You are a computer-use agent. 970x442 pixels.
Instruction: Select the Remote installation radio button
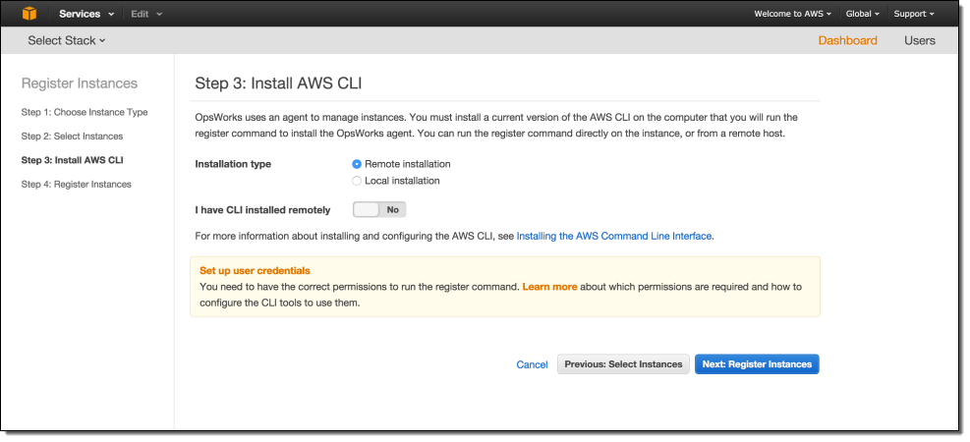coord(357,164)
